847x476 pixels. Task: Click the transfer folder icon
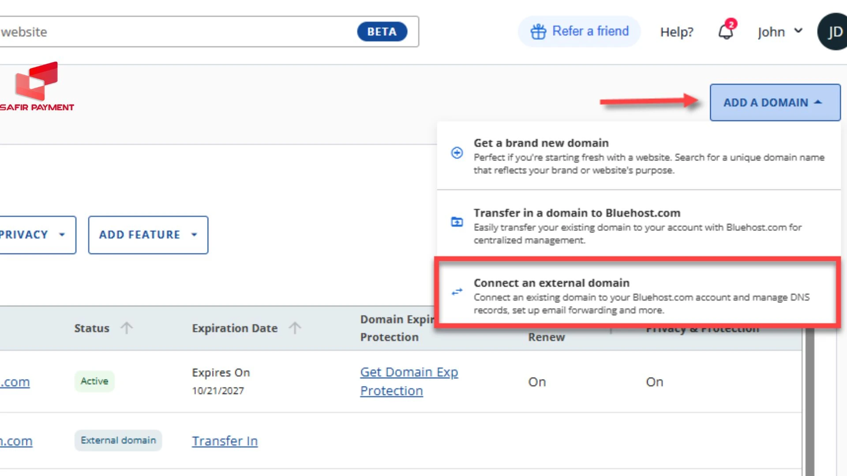(457, 222)
